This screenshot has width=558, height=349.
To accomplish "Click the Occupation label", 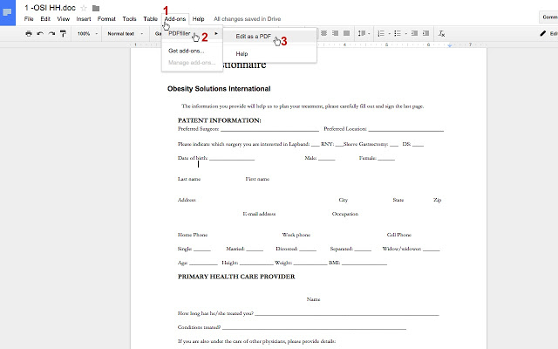I will 345,214.
